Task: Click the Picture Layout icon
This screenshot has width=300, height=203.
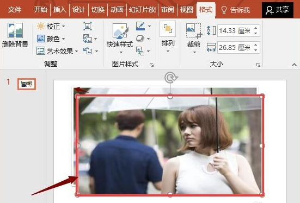Action: 140,51
